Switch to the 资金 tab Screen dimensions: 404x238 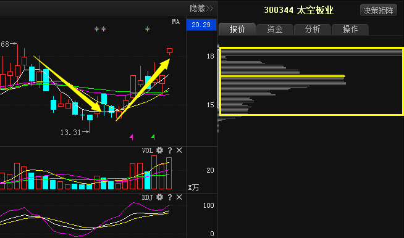(275, 30)
